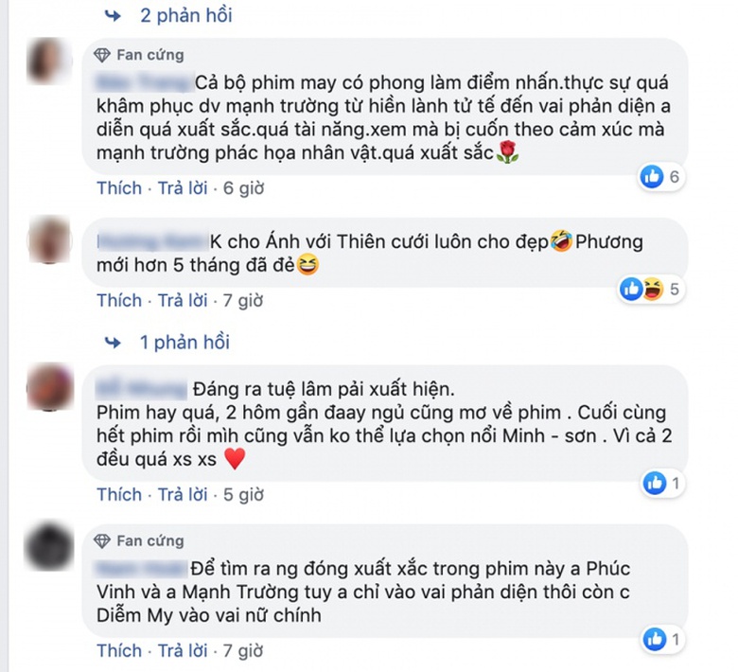Like the comment about Minh - sơn

click(x=119, y=494)
